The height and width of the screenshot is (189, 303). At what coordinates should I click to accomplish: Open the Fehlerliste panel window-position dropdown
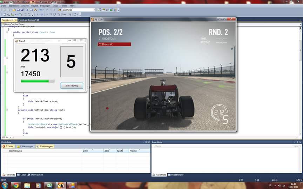[143, 142]
